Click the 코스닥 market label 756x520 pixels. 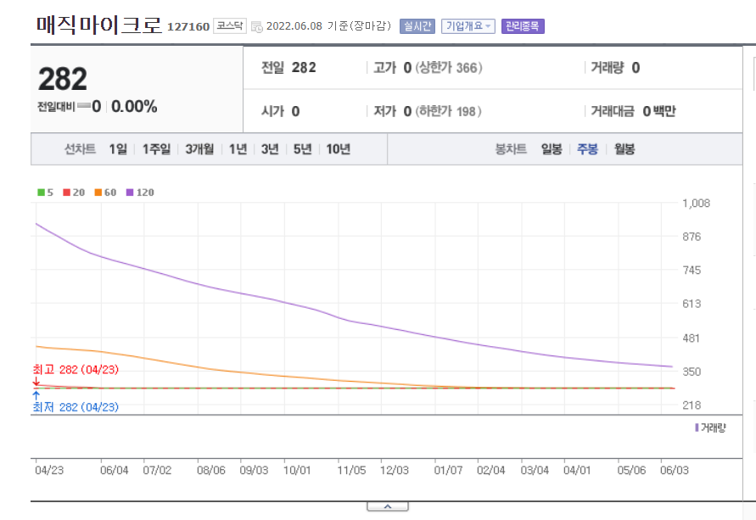coord(229,25)
